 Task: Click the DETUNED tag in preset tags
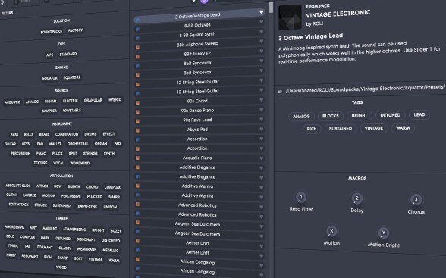click(390, 115)
